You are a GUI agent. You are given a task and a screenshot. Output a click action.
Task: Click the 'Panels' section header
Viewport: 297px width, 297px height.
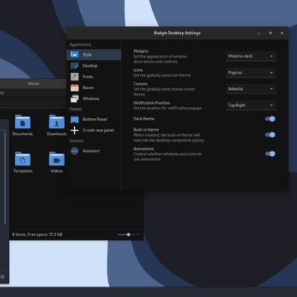(76, 109)
